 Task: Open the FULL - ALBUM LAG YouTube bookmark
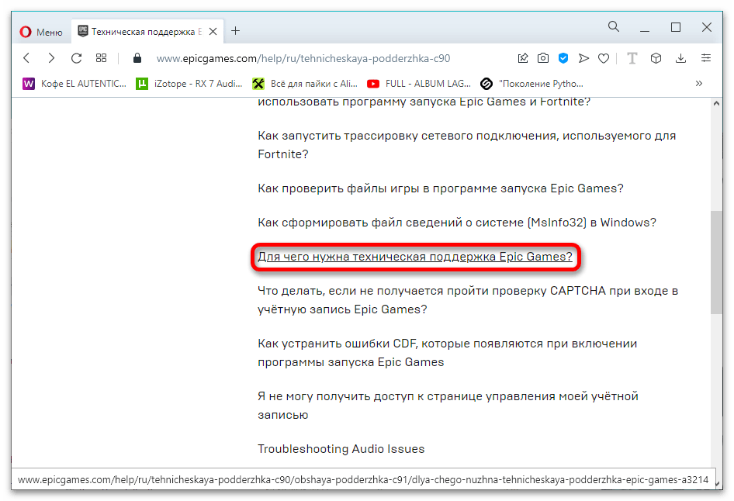tap(419, 84)
